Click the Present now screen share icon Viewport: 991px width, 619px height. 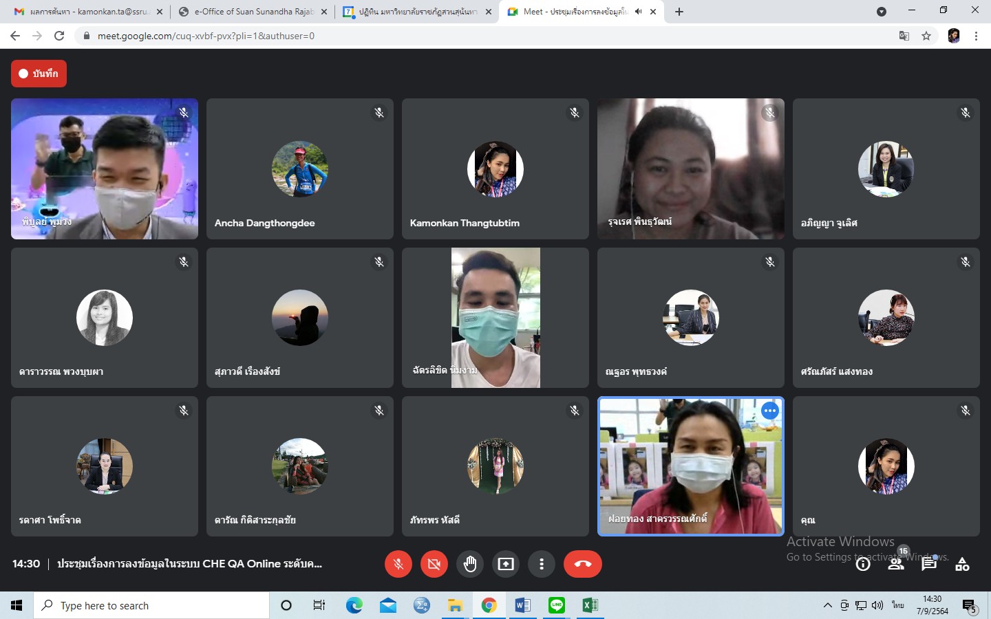tap(506, 564)
